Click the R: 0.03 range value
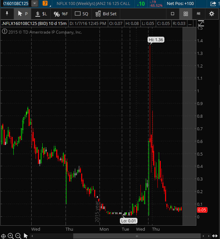The height and width of the screenshot is (239, 220). [x=179, y=24]
